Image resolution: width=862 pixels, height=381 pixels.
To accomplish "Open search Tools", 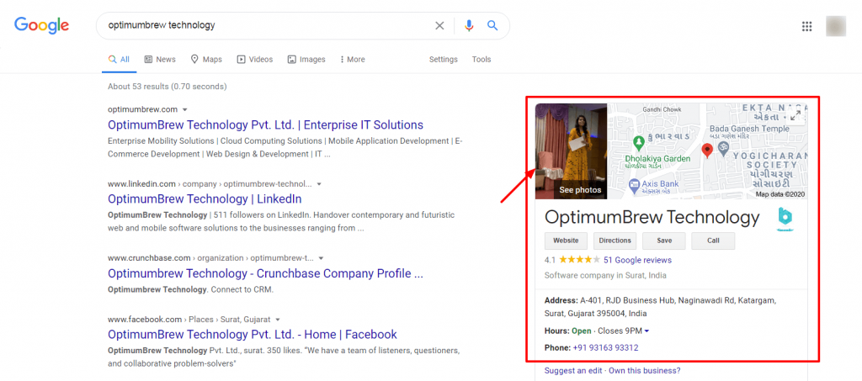I will pos(481,59).
